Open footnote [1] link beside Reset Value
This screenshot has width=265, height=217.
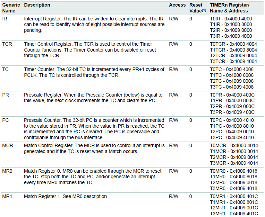click(206, 11)
